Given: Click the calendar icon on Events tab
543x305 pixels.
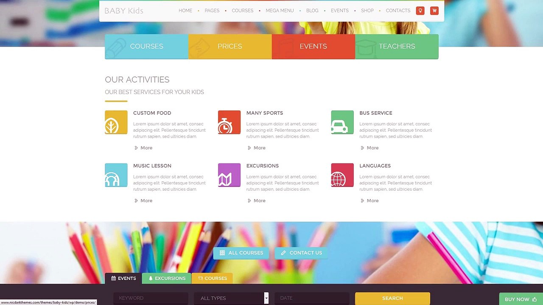Looking at the screenshot, I should click(114, 278).
